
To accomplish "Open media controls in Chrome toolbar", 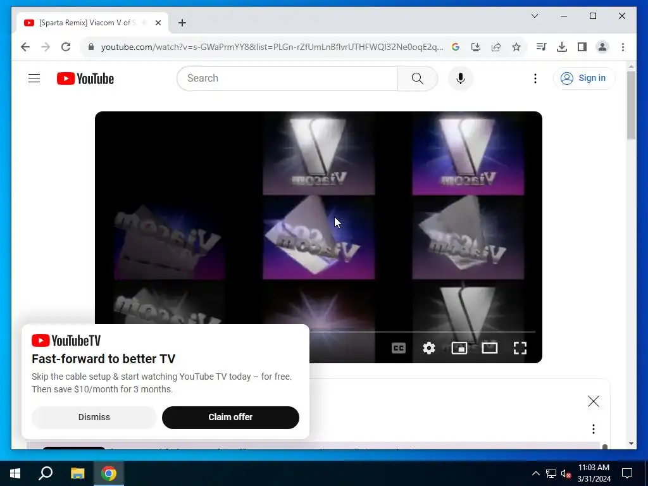I will tap(541, 47).
